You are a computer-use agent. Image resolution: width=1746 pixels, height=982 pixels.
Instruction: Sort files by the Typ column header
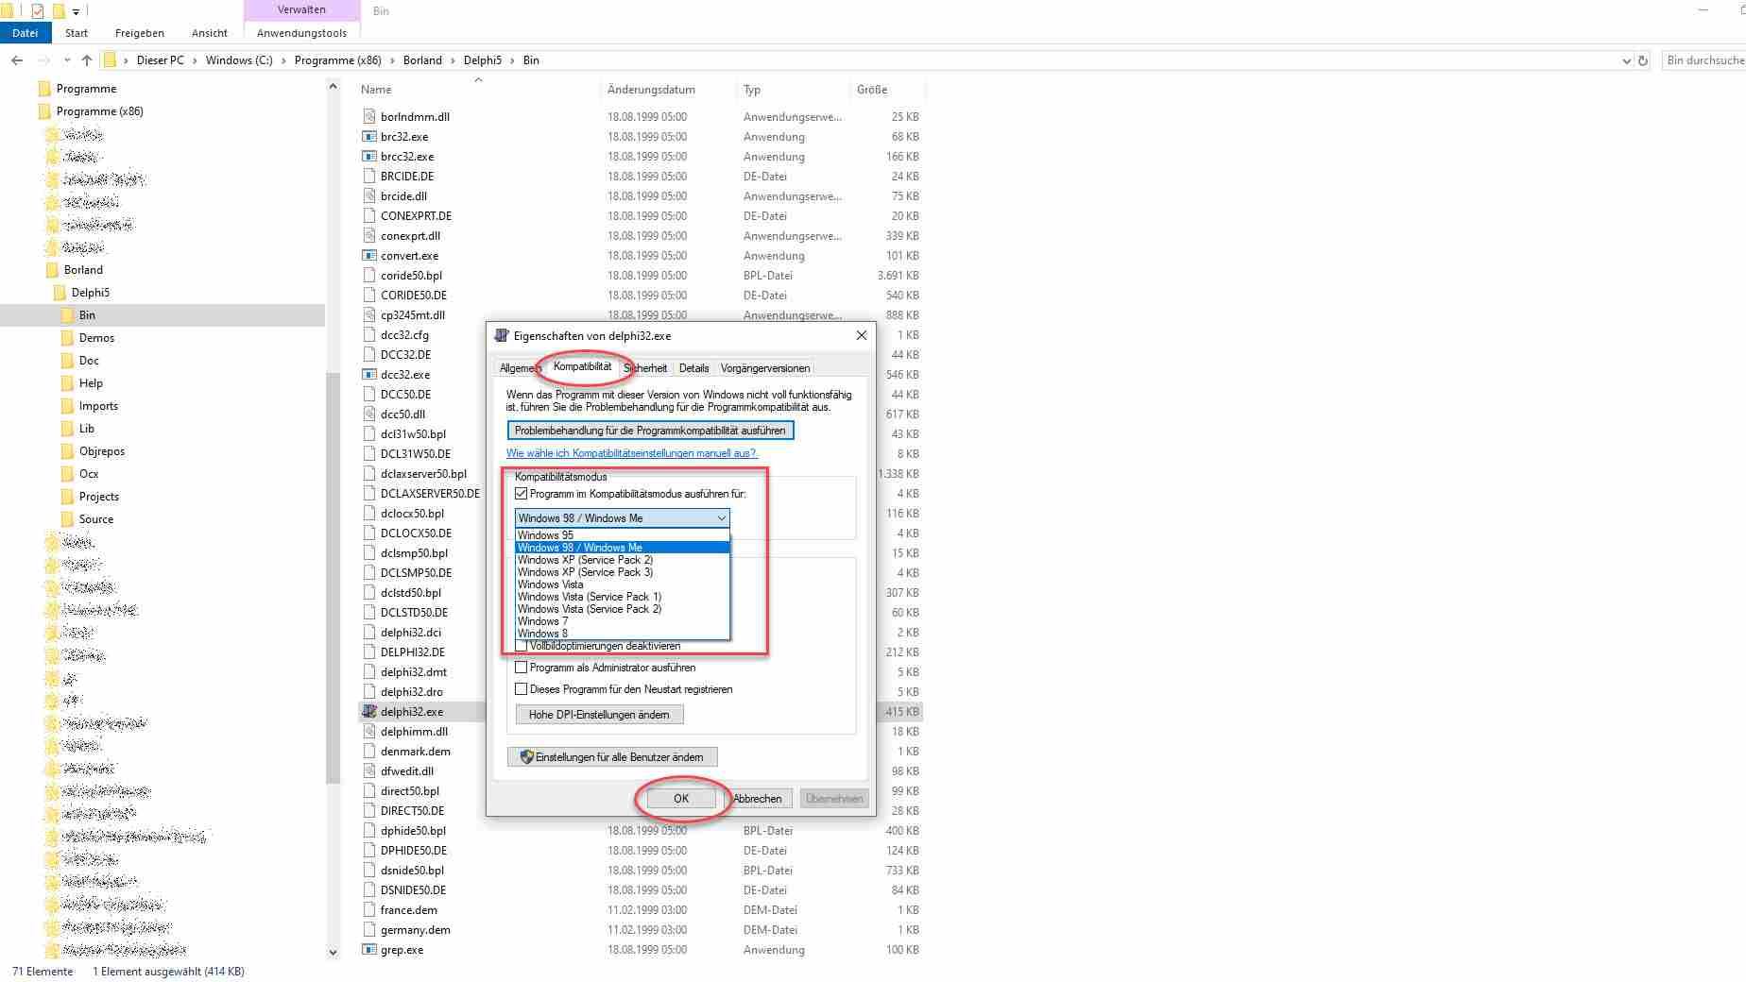coord(793,90)
